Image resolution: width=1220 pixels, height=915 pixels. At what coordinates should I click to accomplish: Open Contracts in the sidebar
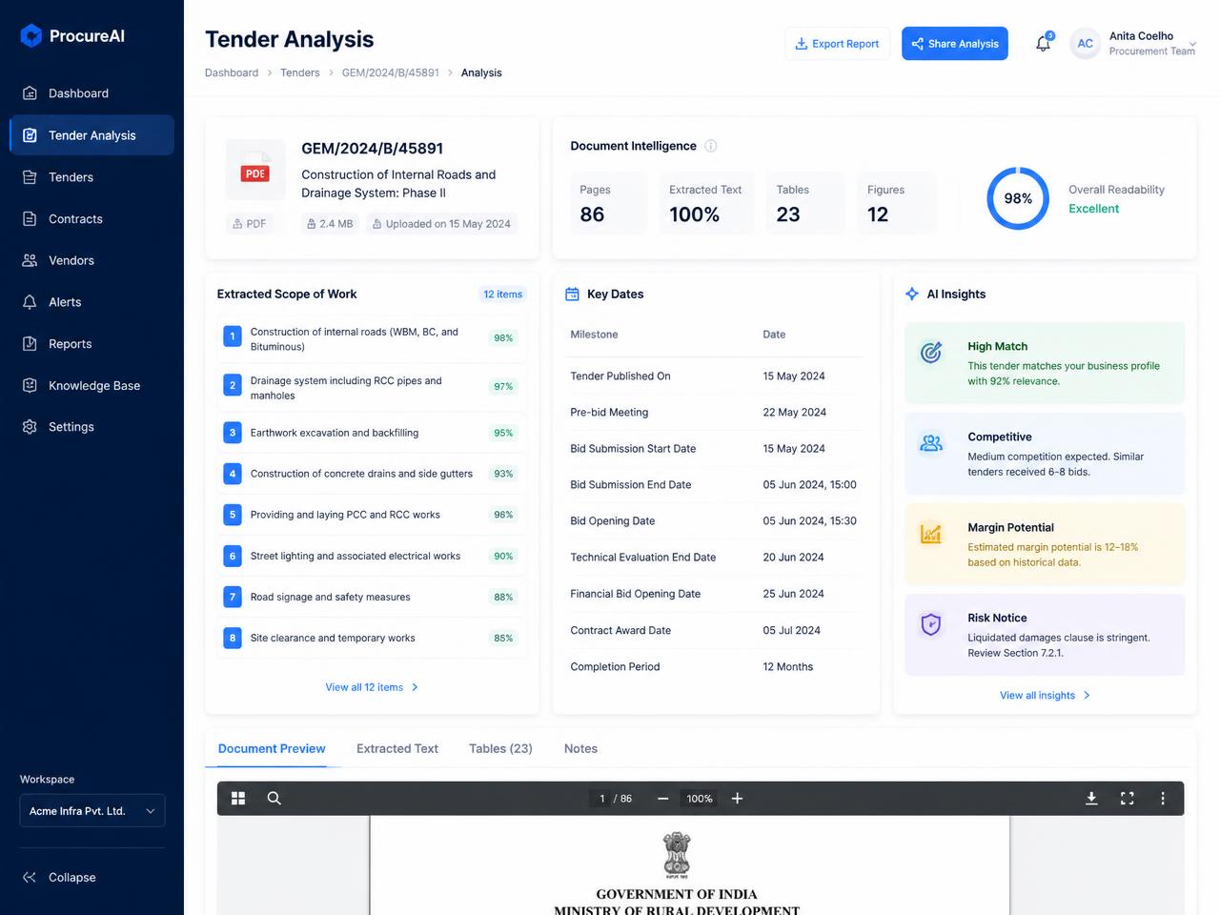[x=91, y=219]
